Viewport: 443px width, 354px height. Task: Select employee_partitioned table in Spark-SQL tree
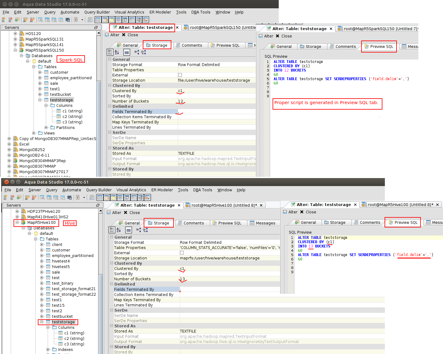[71, 78]
